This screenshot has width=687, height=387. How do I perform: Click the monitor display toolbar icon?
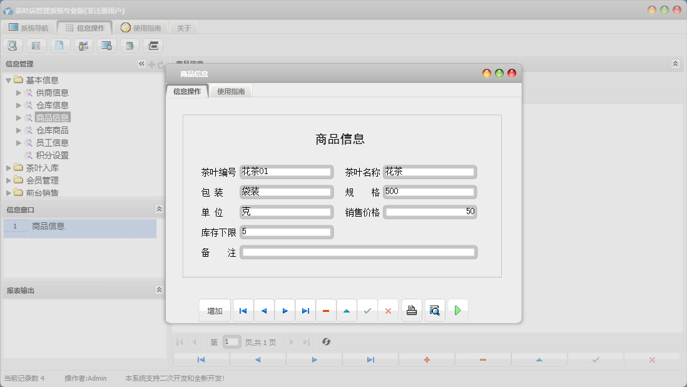point(106,45)
